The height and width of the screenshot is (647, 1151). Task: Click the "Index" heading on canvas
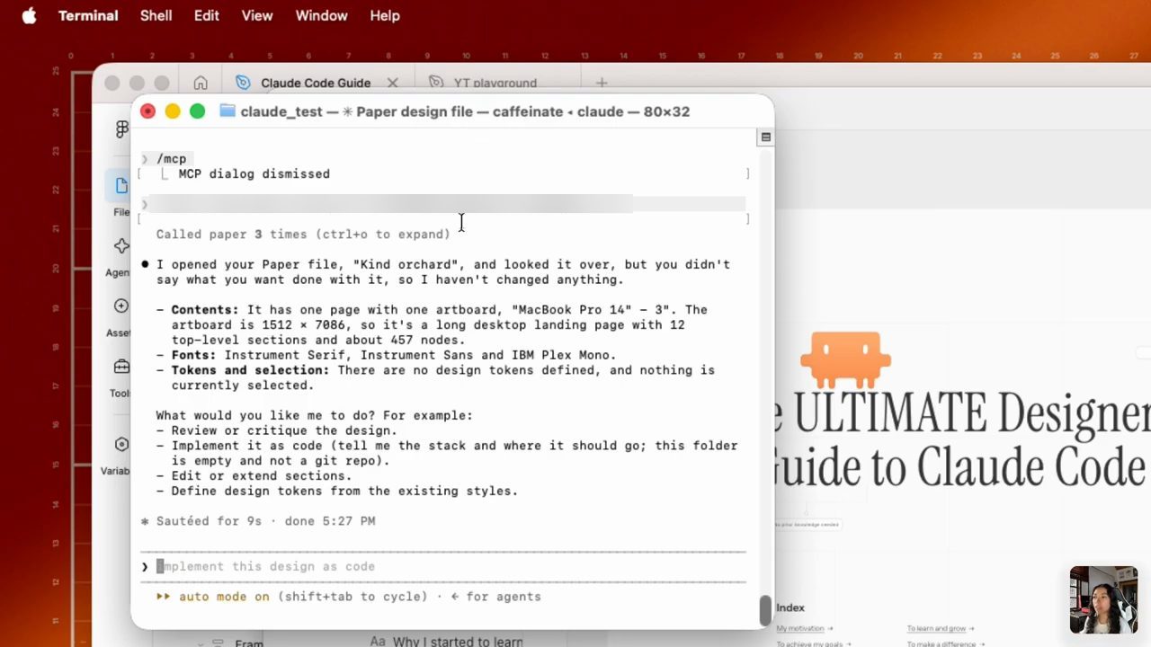[790, 608]
